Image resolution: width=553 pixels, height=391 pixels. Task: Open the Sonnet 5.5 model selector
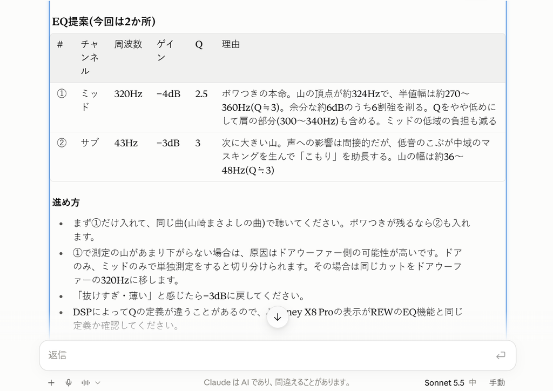pyautogui.click(x=444, y=382)
